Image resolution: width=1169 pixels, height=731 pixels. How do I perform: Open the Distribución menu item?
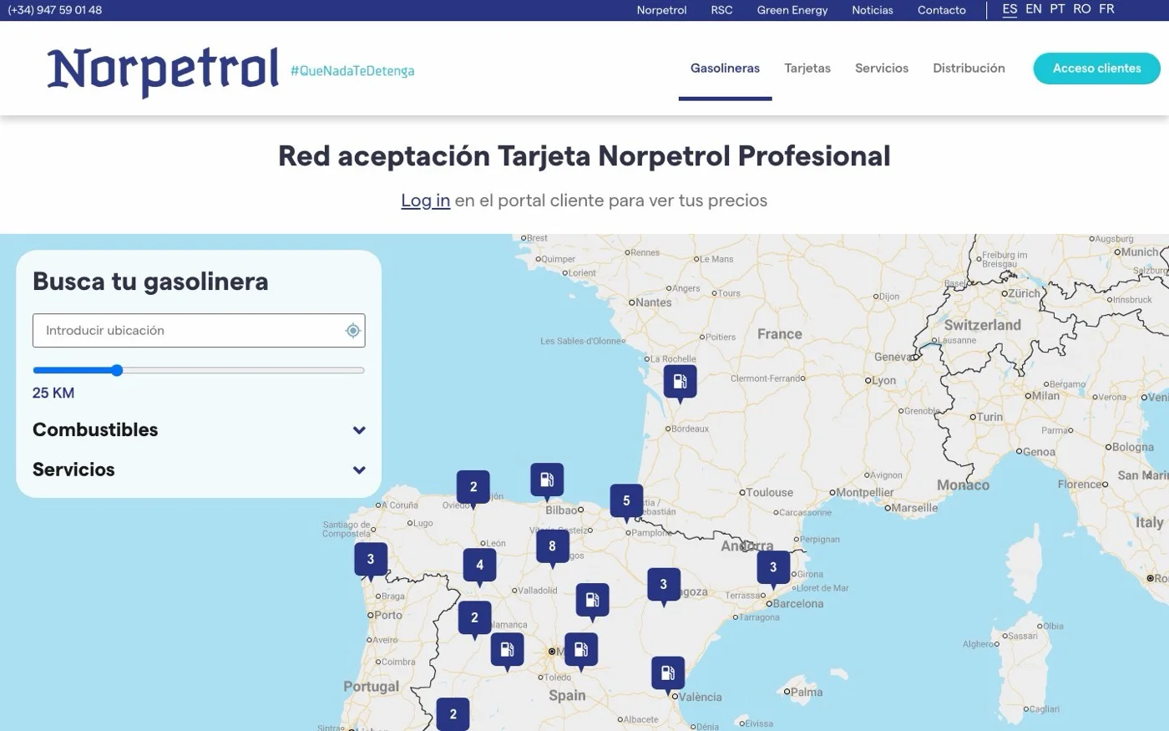[969, 69]
